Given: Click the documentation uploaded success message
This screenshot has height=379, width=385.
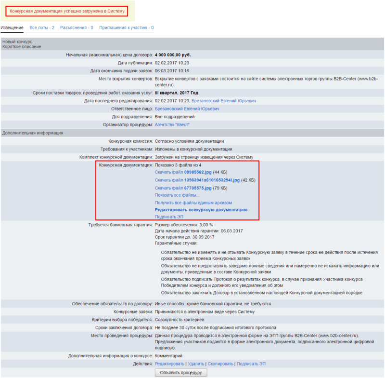Looking at the screenshot, I should pyautogui.click(x=67, y=11).
